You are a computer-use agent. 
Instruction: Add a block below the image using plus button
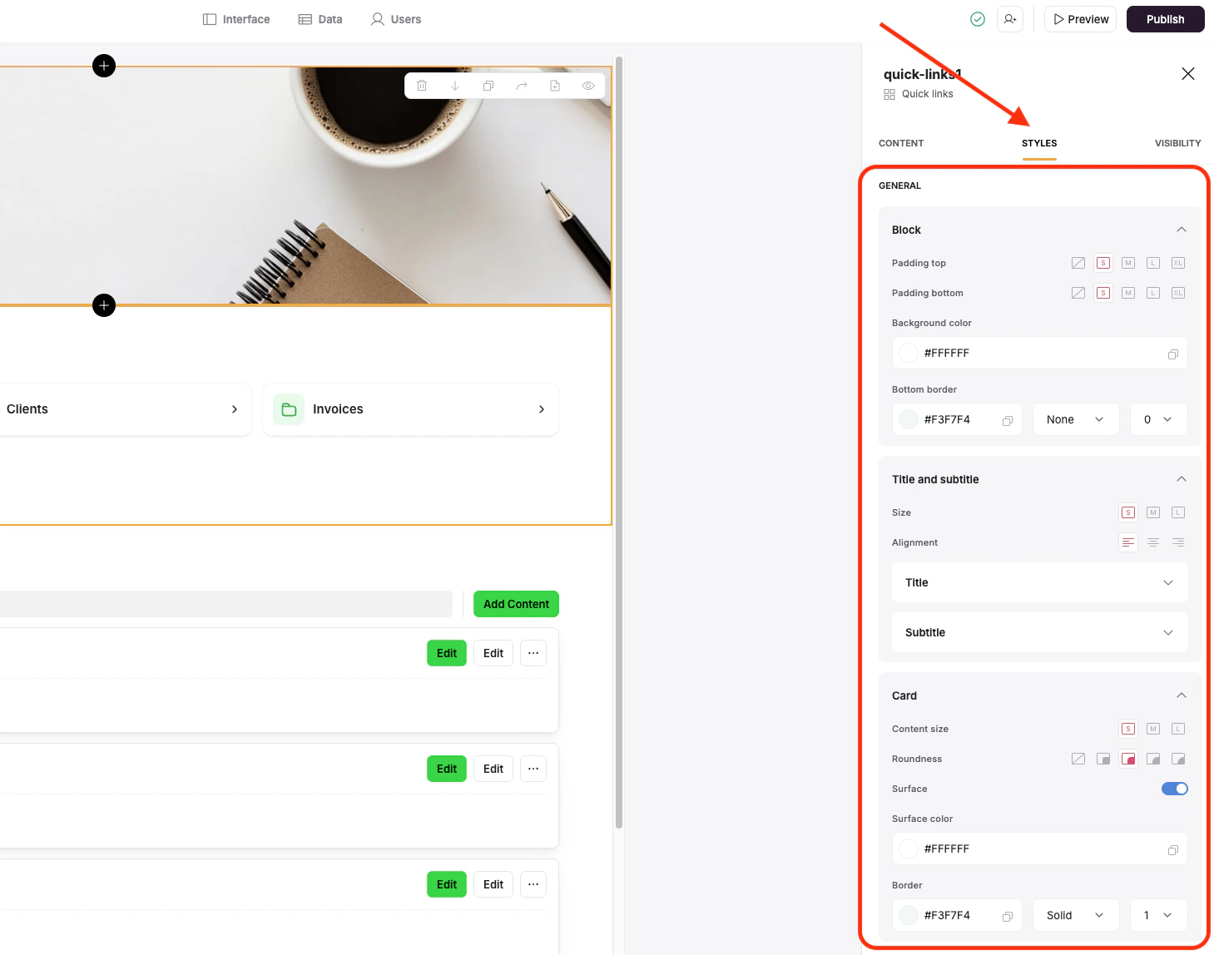(104, 305)
